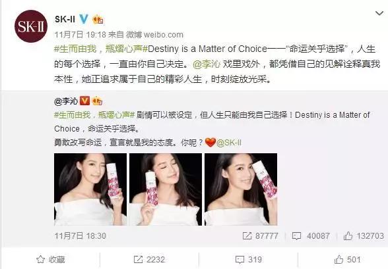The width and height of the screenshot is (388, 269).
Task: Like the SK-II post showing 501
Action: (347, 259)
